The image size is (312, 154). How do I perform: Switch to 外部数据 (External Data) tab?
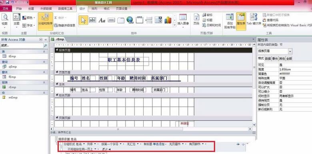point(46,8)
